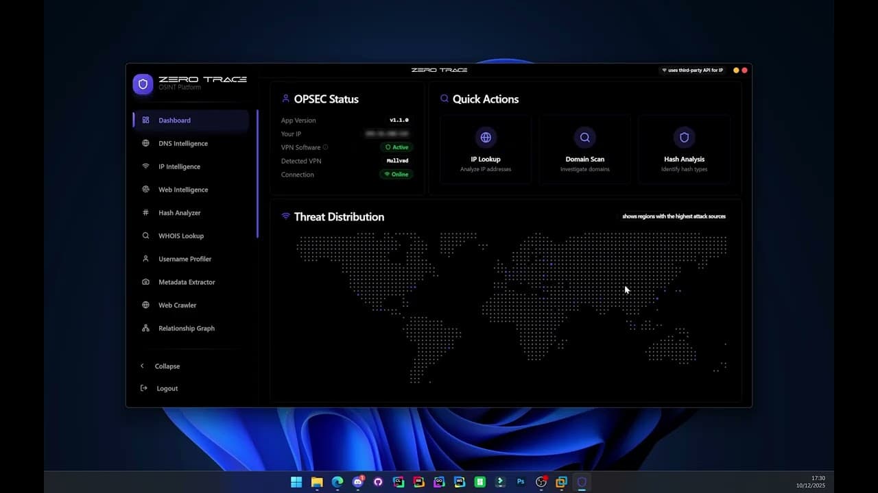Viewport: 878px width, 493px height.
Task: Click the Metadata Extractor camera icon
Action: [x=145, y=281]
